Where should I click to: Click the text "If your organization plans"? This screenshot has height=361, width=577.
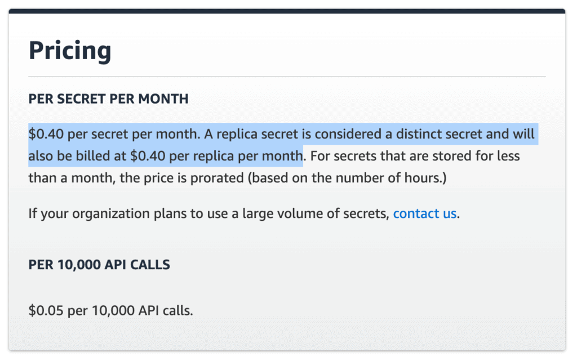click(x=91, y=214)
